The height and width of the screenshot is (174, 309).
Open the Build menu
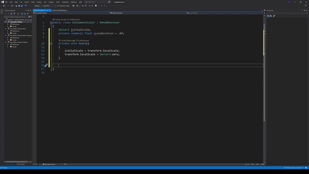(33, 2)
